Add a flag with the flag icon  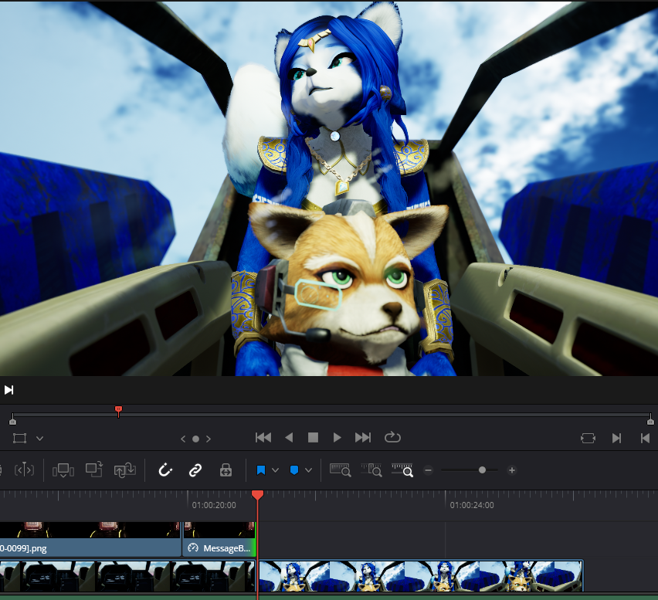click(x=260, y=470)
